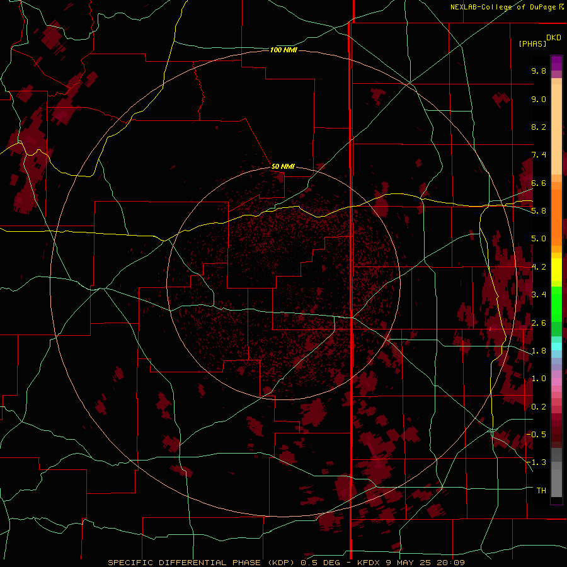Click the 9.8 value on the color scale
The width and height of the screenshot is (567, 567).
pos(539,71)
